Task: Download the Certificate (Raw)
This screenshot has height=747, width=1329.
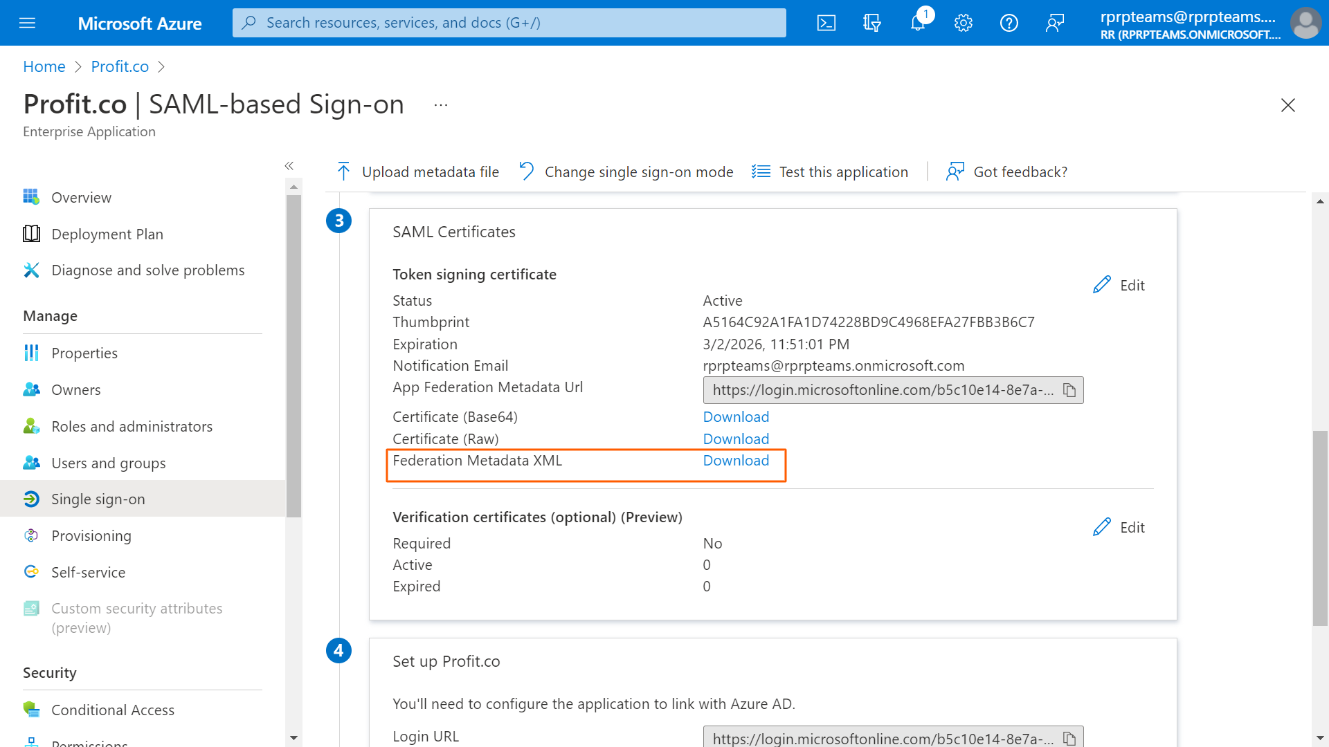Action: point(736,439)
